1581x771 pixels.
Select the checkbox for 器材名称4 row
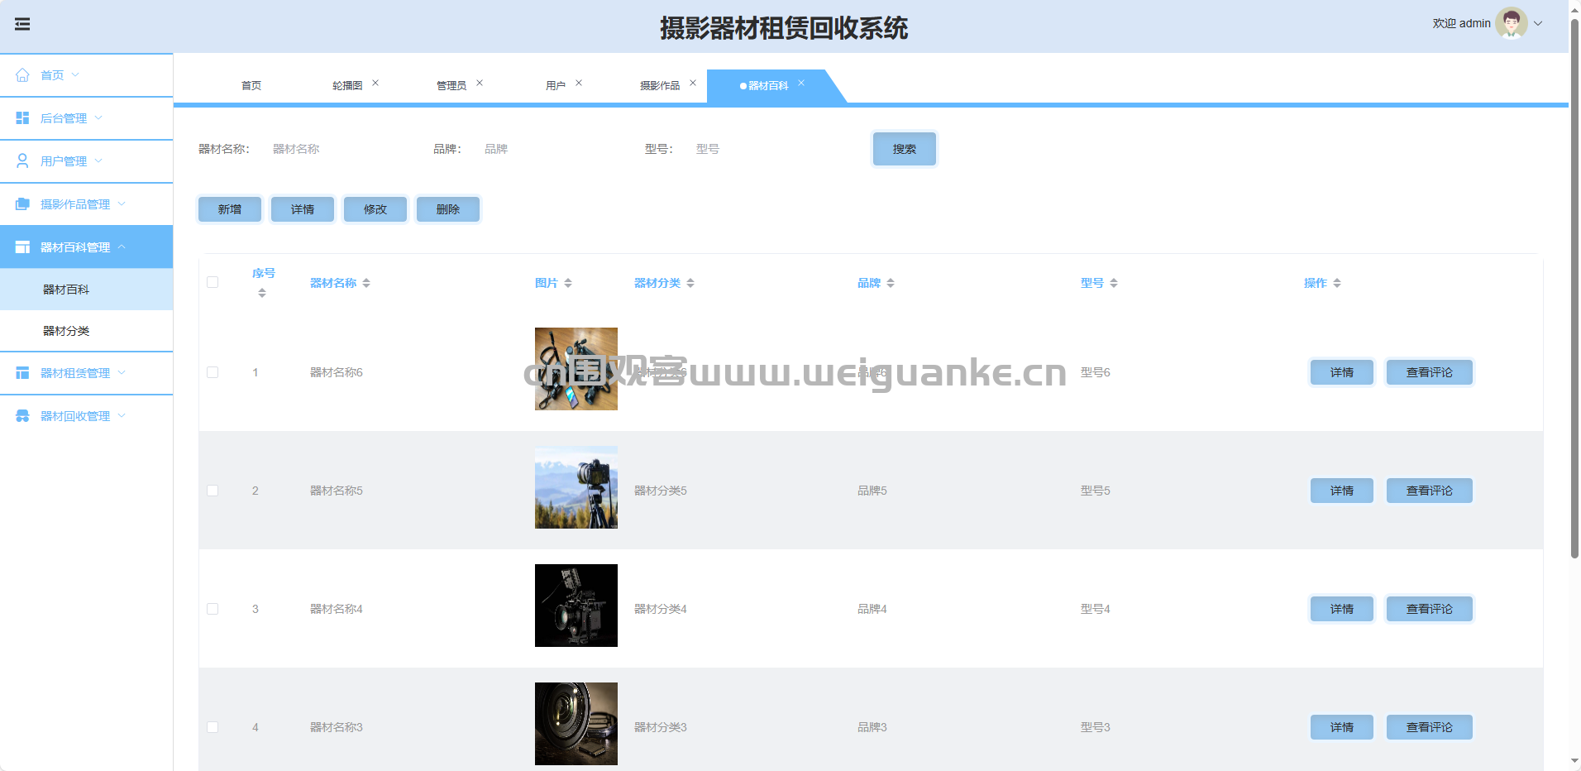click(x=213, y=609)
